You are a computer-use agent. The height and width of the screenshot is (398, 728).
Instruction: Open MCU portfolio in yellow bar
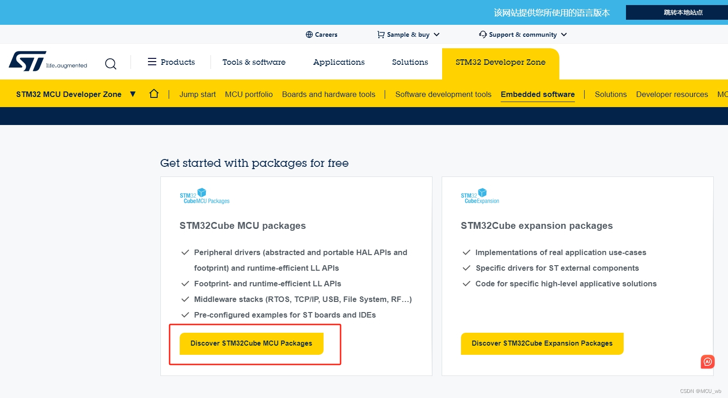[249, 94]
